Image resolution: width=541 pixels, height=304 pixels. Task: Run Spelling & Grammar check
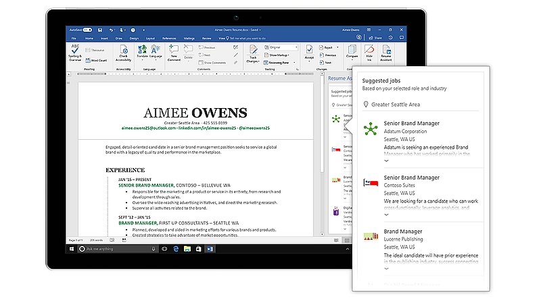[x=75, y=53]
